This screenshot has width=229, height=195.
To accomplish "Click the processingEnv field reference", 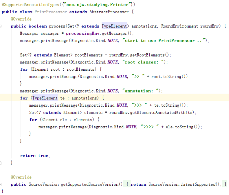I will coord(83,33).
